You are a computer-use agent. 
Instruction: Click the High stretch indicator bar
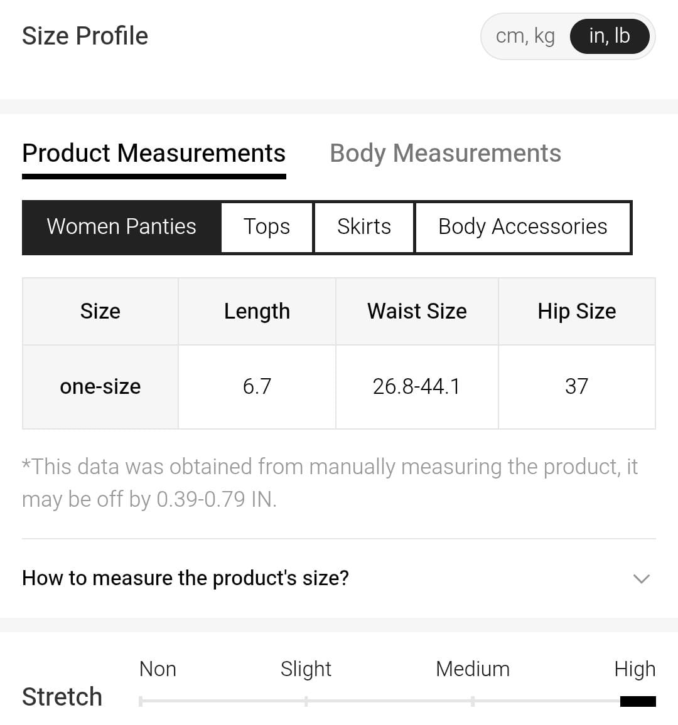(638, 701)
